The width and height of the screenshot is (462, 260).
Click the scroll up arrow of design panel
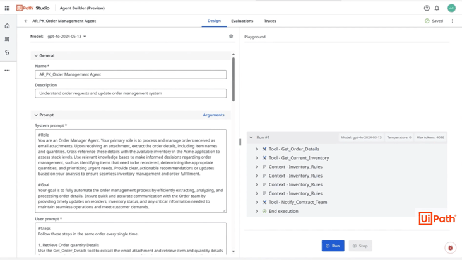234,54
